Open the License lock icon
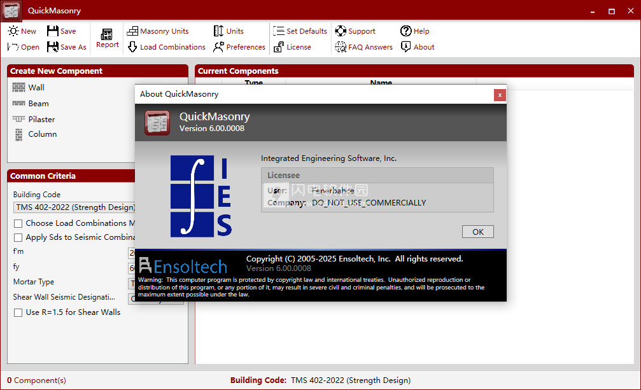 point(278,46)
